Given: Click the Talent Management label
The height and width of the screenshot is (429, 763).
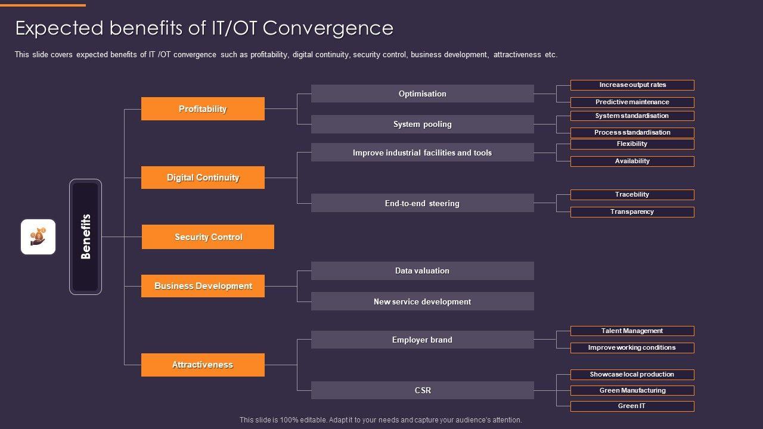Looking at the screenshot, I should click(x=632, y=331).
